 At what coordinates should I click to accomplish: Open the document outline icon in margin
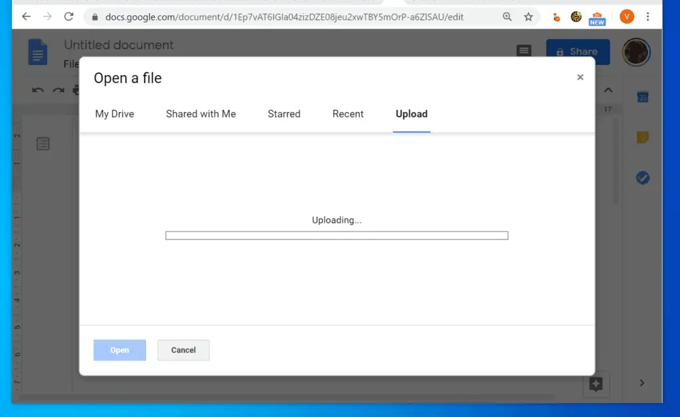43,143
